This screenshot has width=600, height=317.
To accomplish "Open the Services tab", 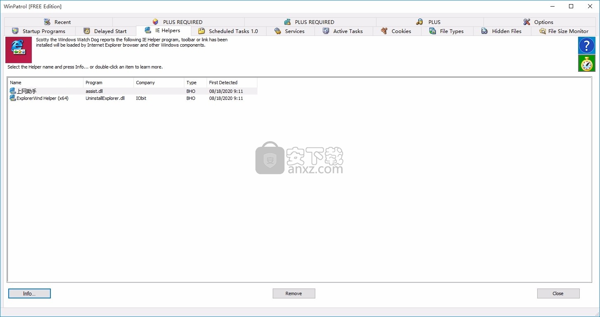I will (x=290, y=31).
